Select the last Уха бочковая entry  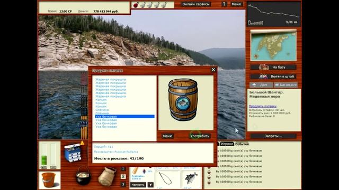coord(106,127)
